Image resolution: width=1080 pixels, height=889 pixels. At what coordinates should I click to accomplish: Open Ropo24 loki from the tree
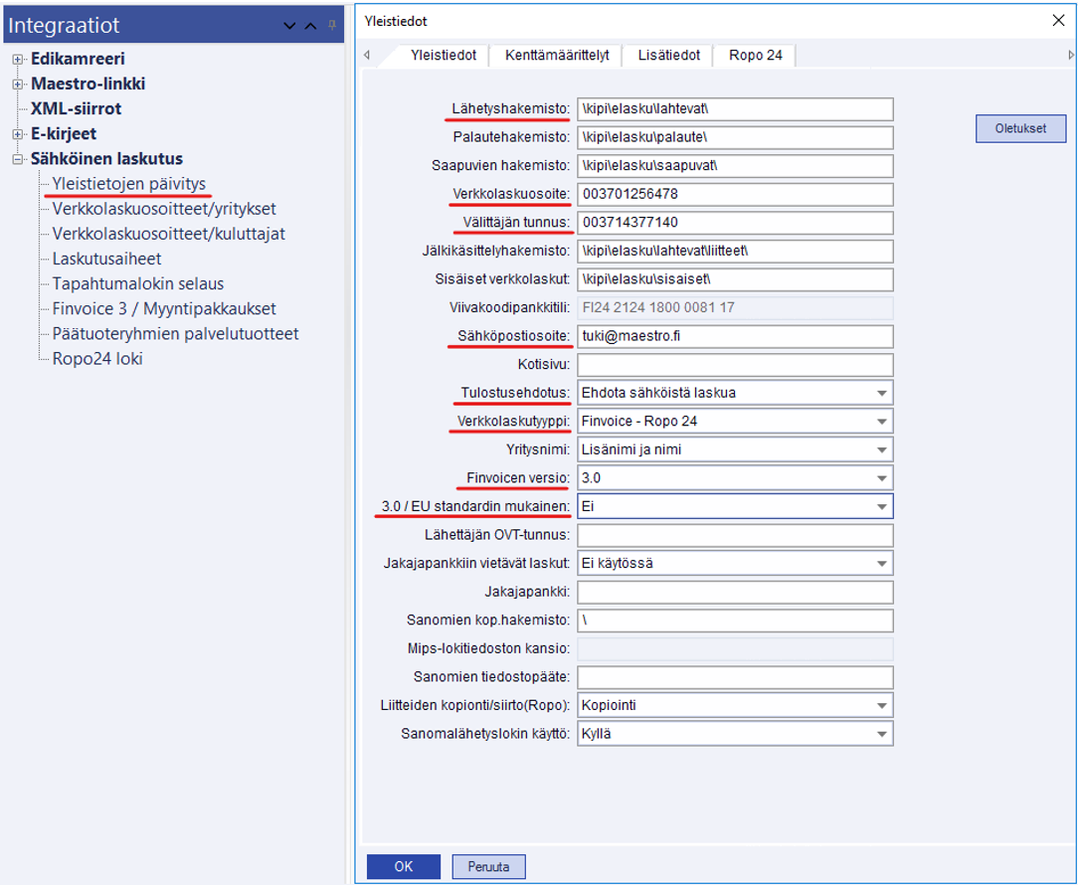96,359
